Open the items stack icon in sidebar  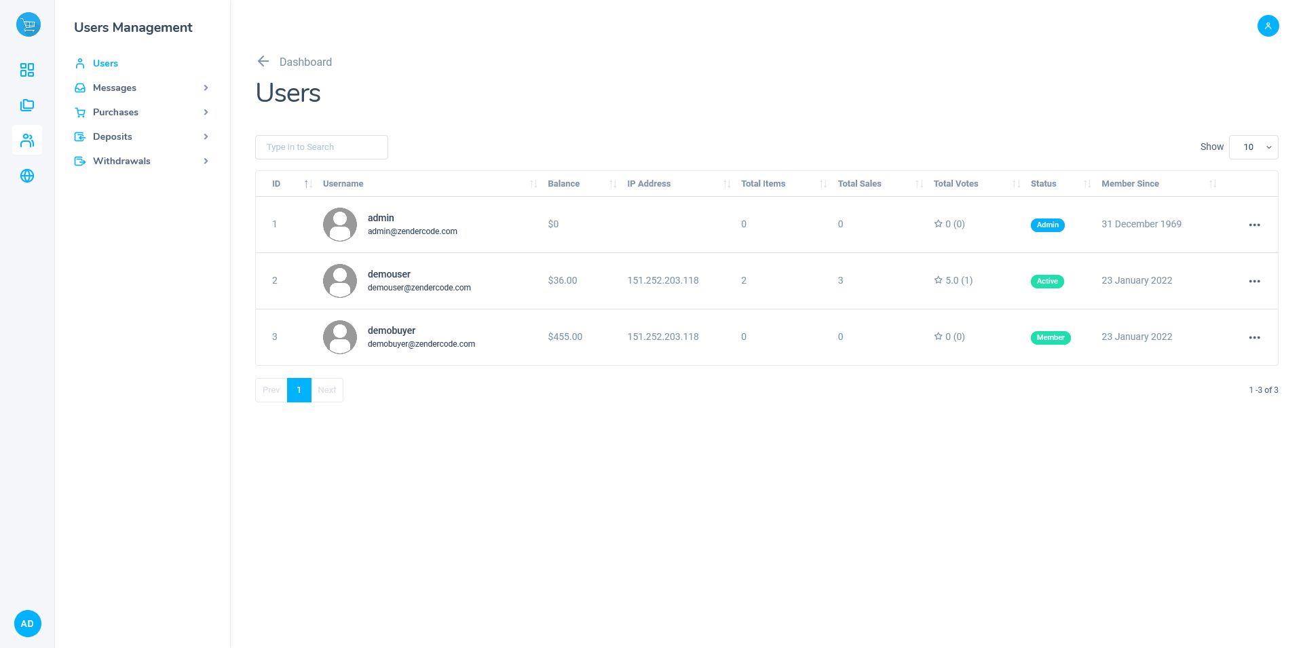pos(27,105)
